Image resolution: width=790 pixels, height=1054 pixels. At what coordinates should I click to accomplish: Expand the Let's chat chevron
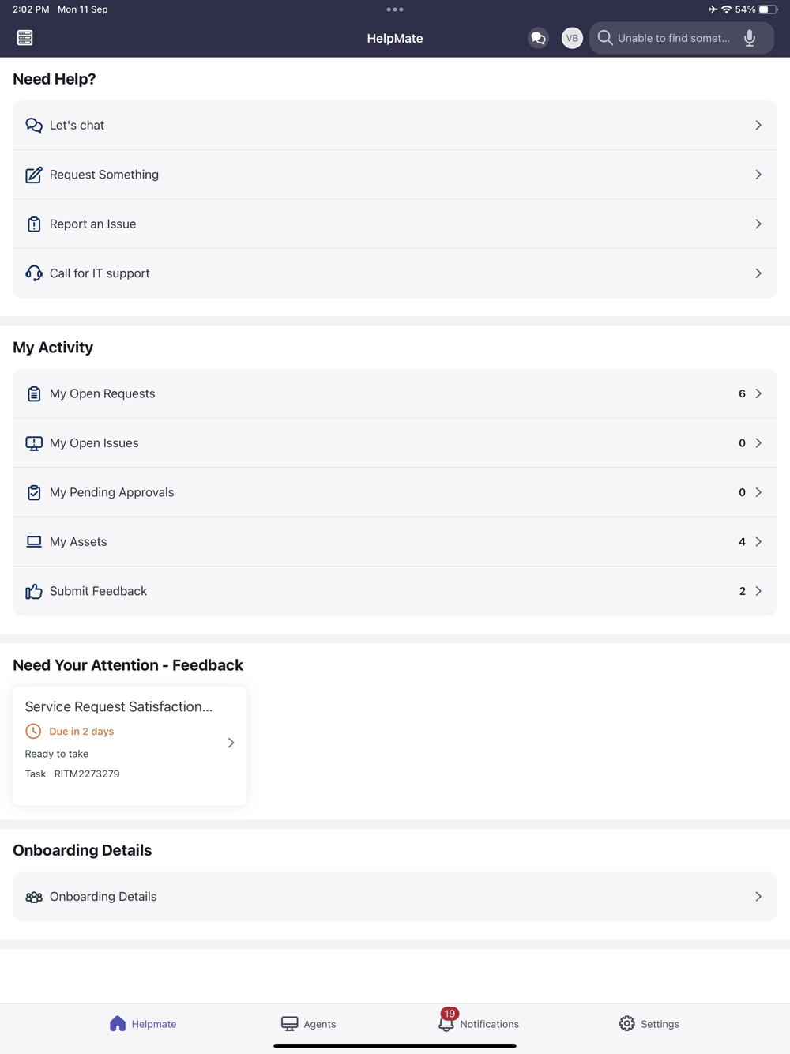pyautogui.click(x=758, y=126)
